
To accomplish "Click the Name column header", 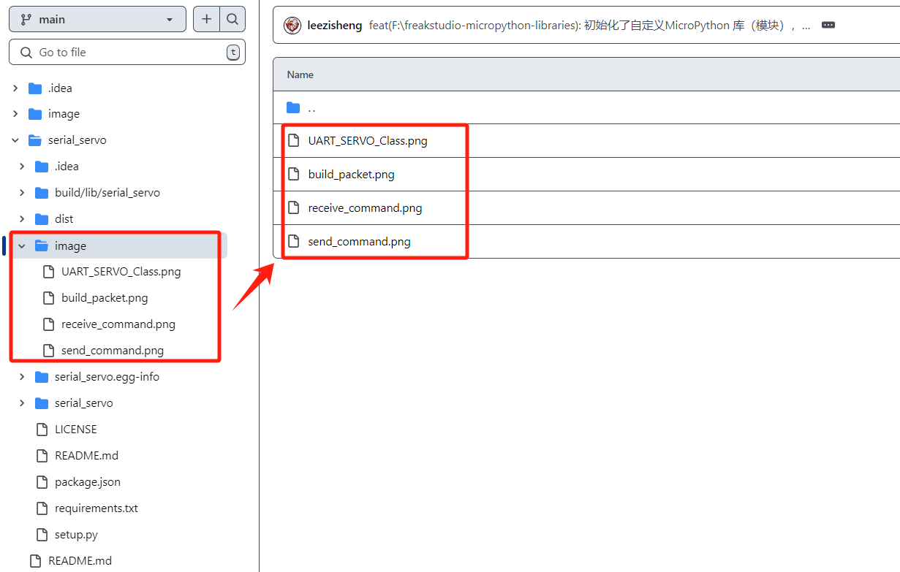I will click(300, 75).
